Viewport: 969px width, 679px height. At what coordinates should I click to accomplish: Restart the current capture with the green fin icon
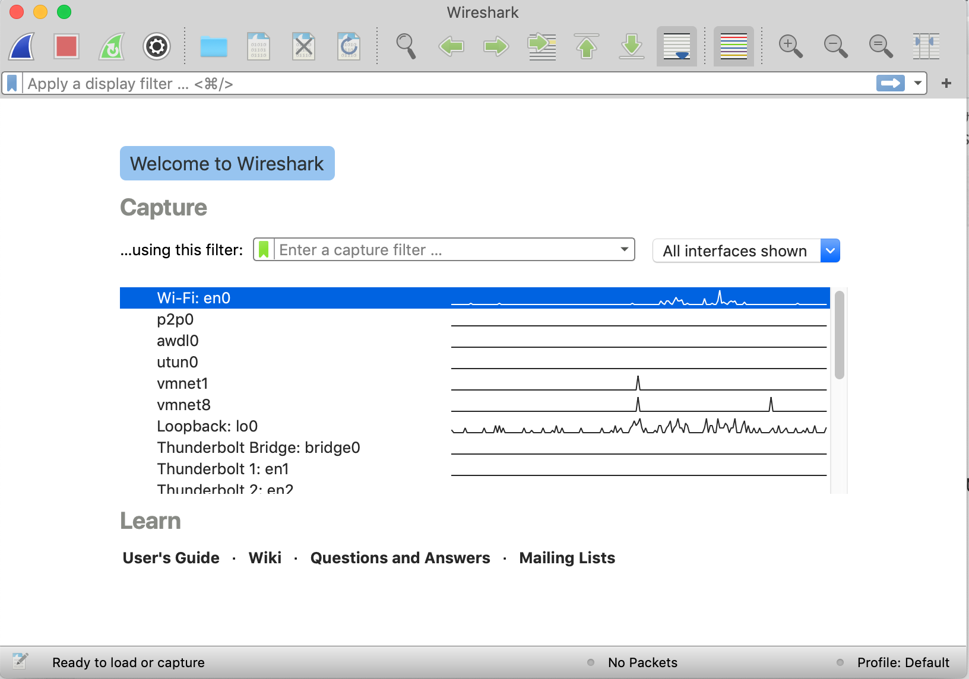[112, 46]
